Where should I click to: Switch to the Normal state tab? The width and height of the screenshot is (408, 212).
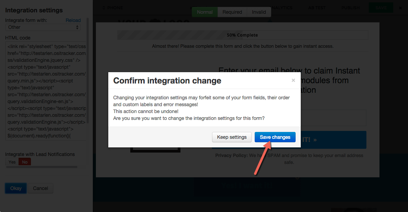point(205,12)
